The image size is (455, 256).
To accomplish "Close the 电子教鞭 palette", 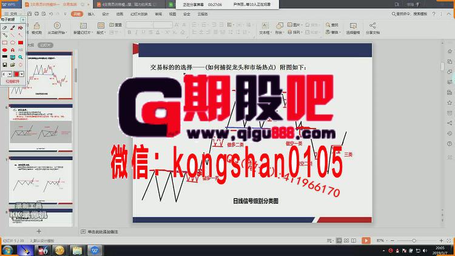I will click(23, 19).
